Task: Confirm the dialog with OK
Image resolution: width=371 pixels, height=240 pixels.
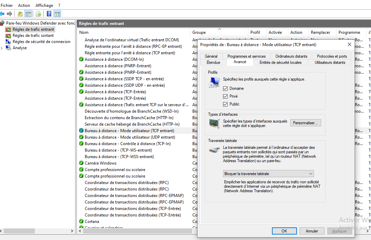Action: 284,231
